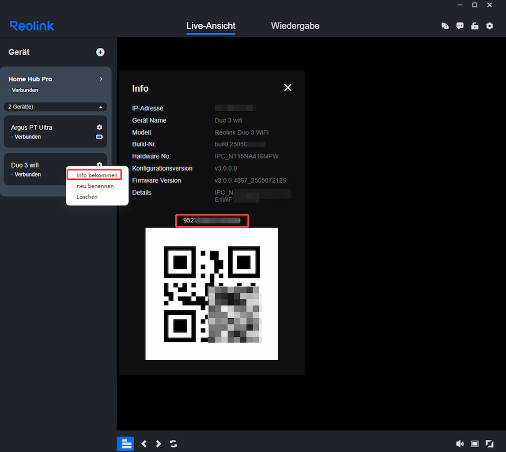This screenshot has width=506, height=452.
Task: Click the Reolink logo
Action: [32, 26]
